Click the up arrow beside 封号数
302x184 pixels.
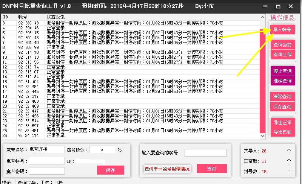289,171
